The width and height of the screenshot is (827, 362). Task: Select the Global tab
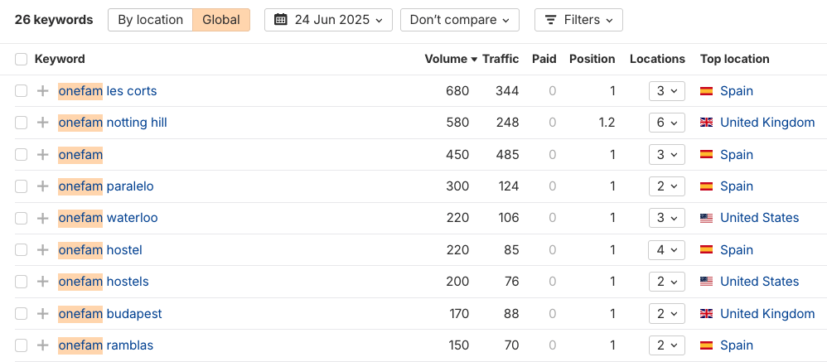click(221, 20)
